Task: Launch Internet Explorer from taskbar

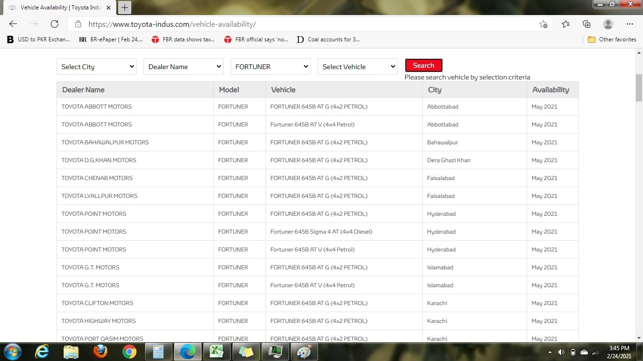Action: [x=42, y=352]
